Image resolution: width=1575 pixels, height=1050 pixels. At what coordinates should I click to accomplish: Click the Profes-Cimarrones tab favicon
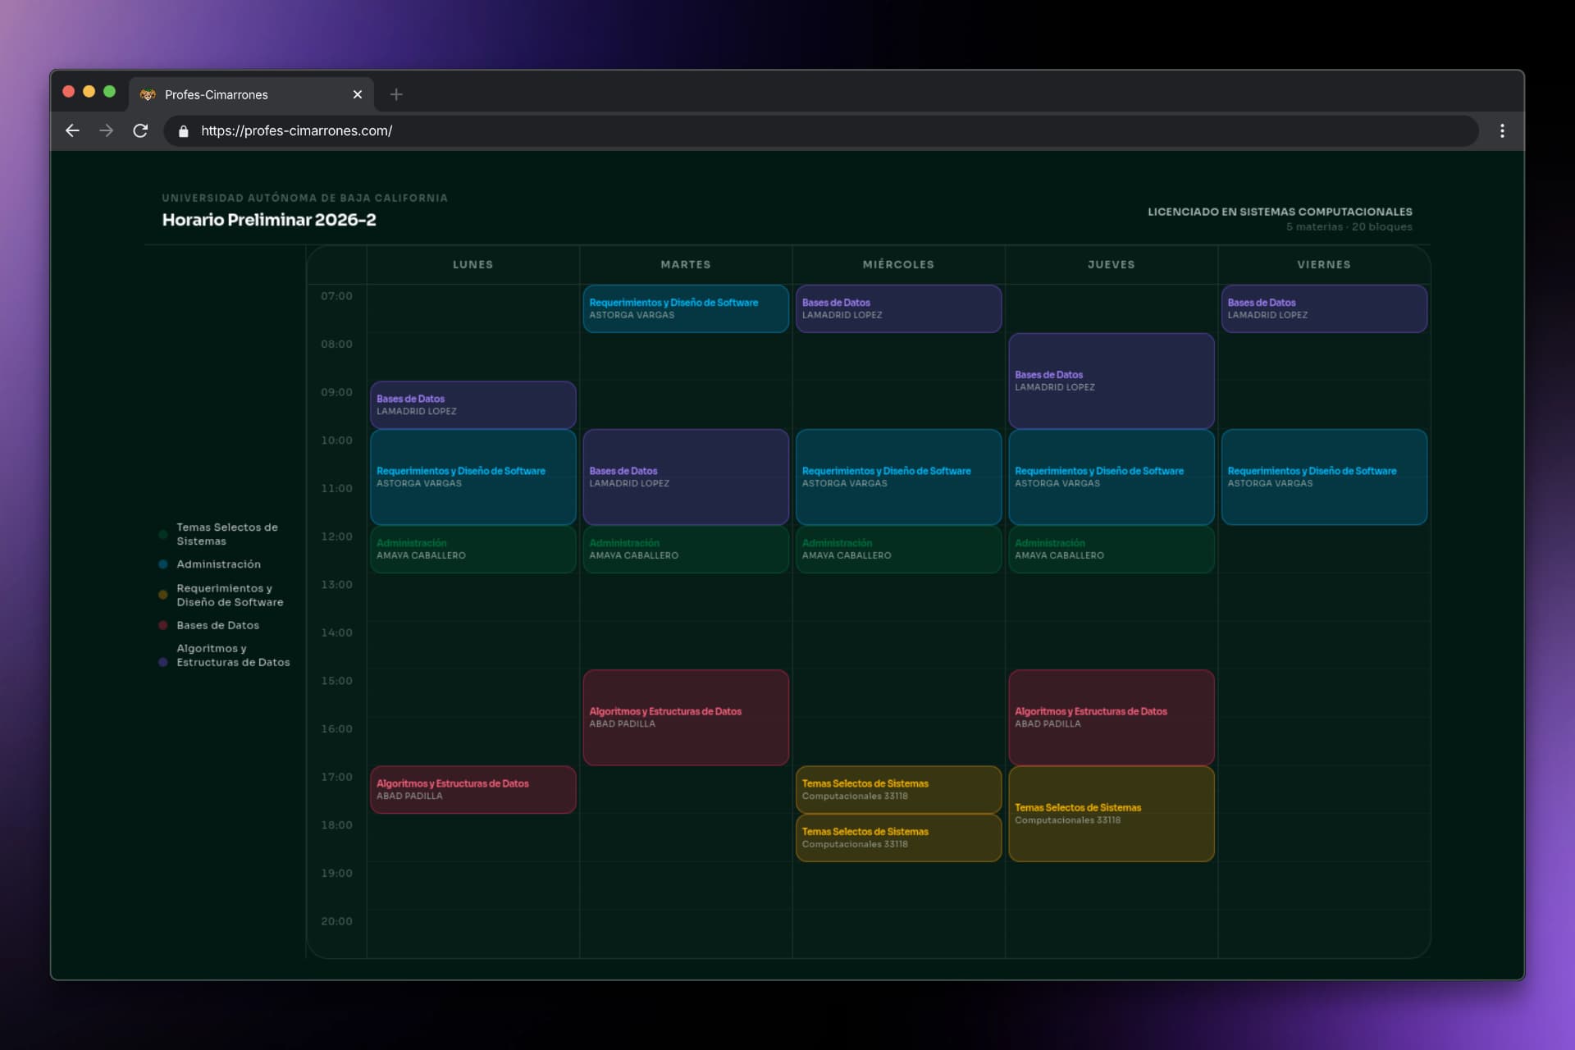pyautogui.click(x=148, y=94)
